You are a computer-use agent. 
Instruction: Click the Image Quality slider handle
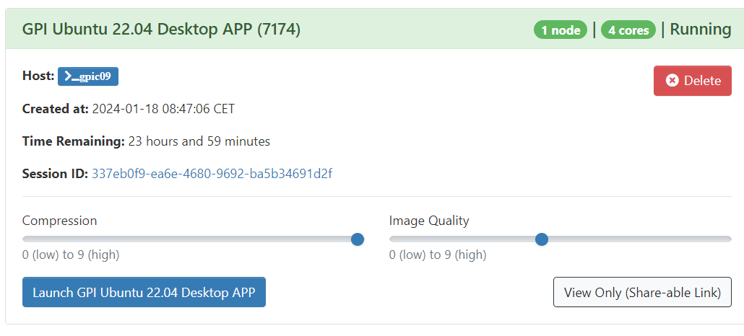point(542,239)
